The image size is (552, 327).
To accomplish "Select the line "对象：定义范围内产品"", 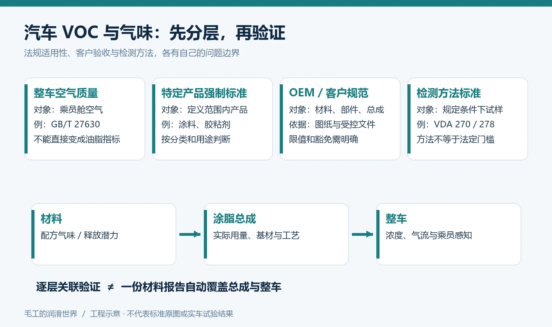I will pyautogui.click(x=205, y=110).
